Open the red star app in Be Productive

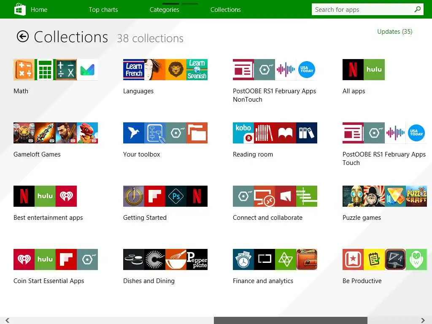coord(353,259)
